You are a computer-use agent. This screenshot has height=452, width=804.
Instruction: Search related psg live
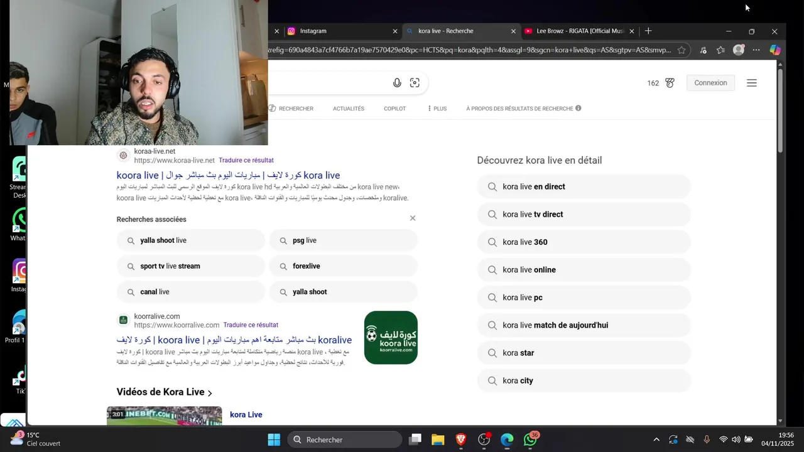(344, 240)
